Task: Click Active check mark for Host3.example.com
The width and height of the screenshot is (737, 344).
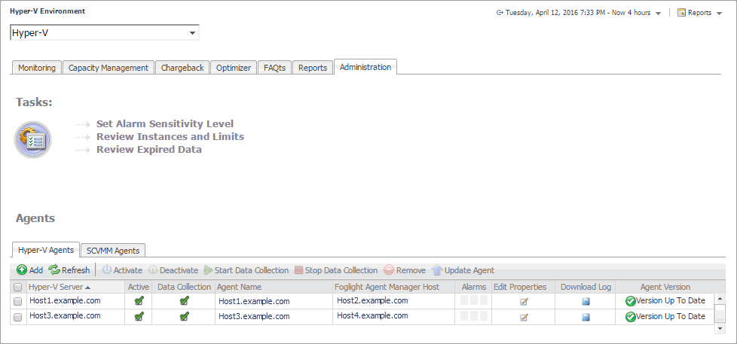Action: (139, 316)
